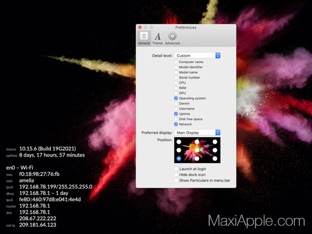The image size is (312, 234).
Task: Click the 'en0 – Wi-Fi' heading
Action: (20, 168)
